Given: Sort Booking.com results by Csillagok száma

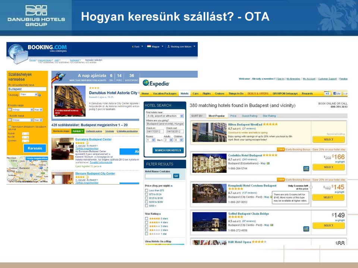Looking at the screenshot, I should [x=94, y=131].
